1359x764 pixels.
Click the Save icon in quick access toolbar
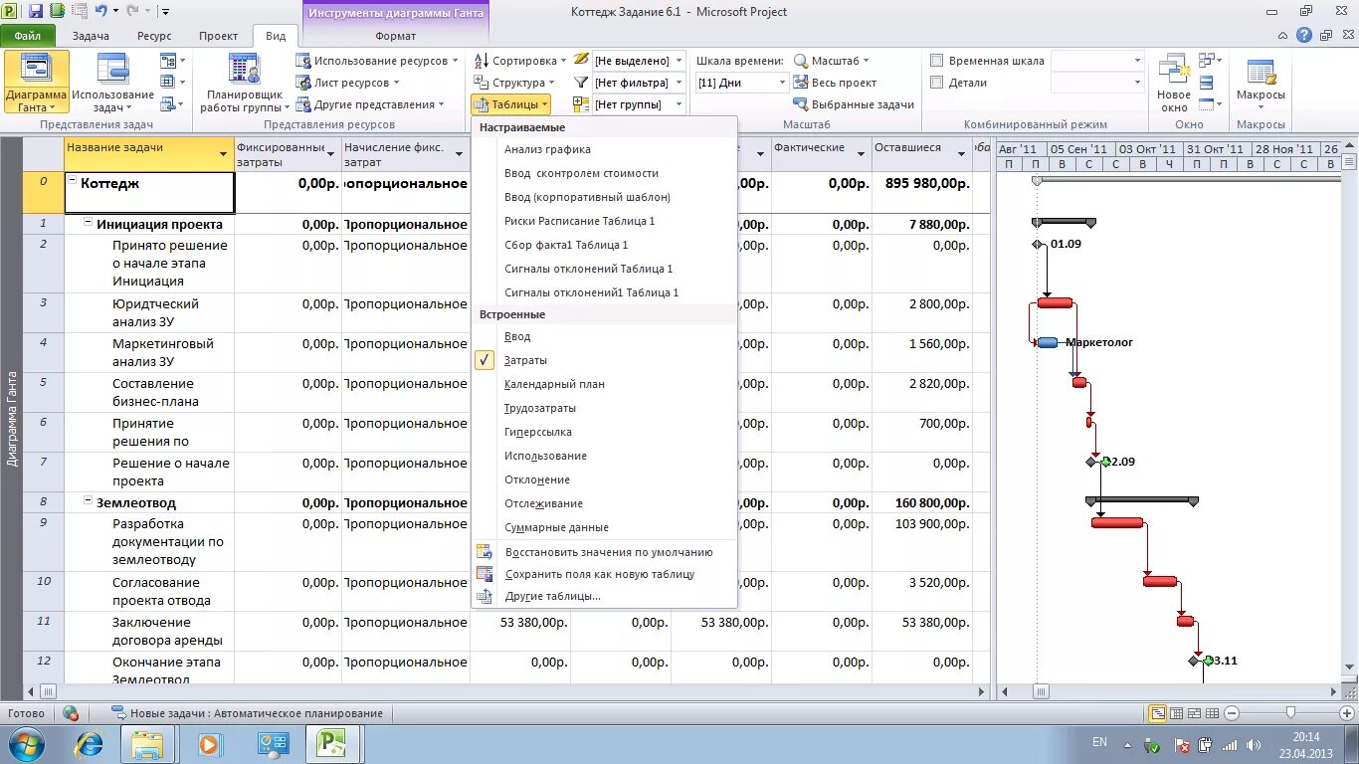[x=36, y=11]
